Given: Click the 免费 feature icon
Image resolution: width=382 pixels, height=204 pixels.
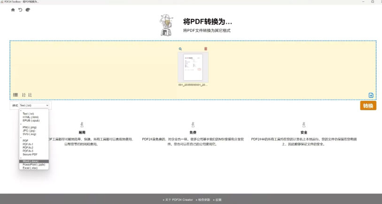Looking at the screenshot, I should pos(193,125).
